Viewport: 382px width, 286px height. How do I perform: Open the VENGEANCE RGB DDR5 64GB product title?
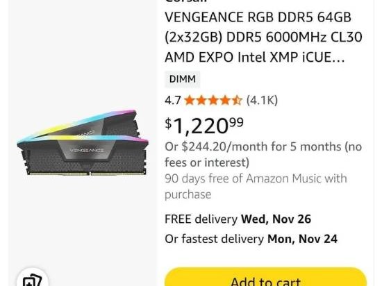[x=263, y=37]
